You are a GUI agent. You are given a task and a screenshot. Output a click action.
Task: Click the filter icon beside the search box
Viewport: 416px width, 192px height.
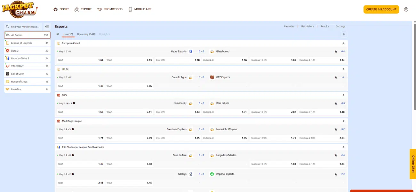[x=47, y=27]
